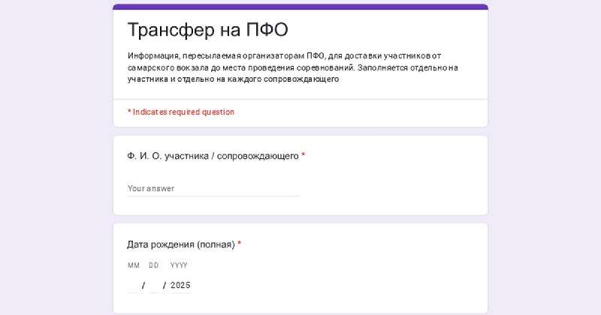Focus the DD day date field
Image resolution: width=601 pixels, height=315 pixels.
[x=154, y=286]
